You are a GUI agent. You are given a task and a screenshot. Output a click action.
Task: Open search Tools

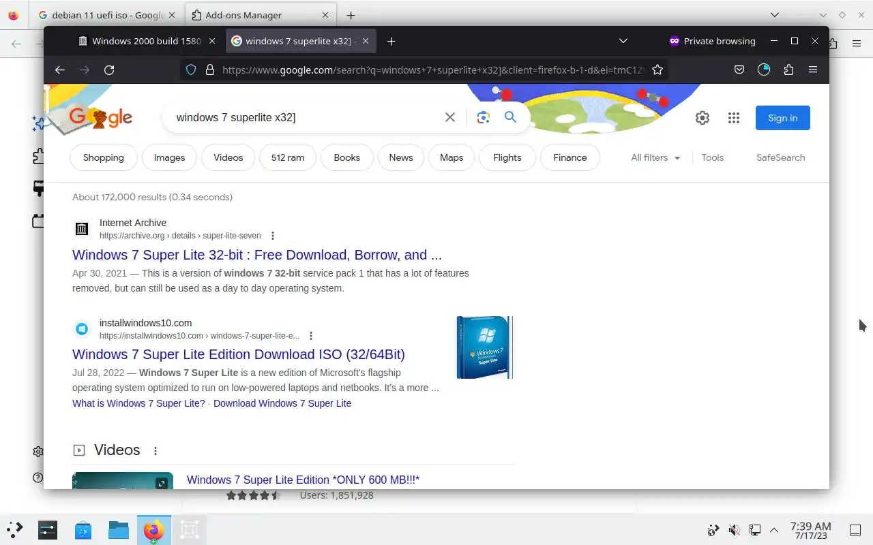713,157
